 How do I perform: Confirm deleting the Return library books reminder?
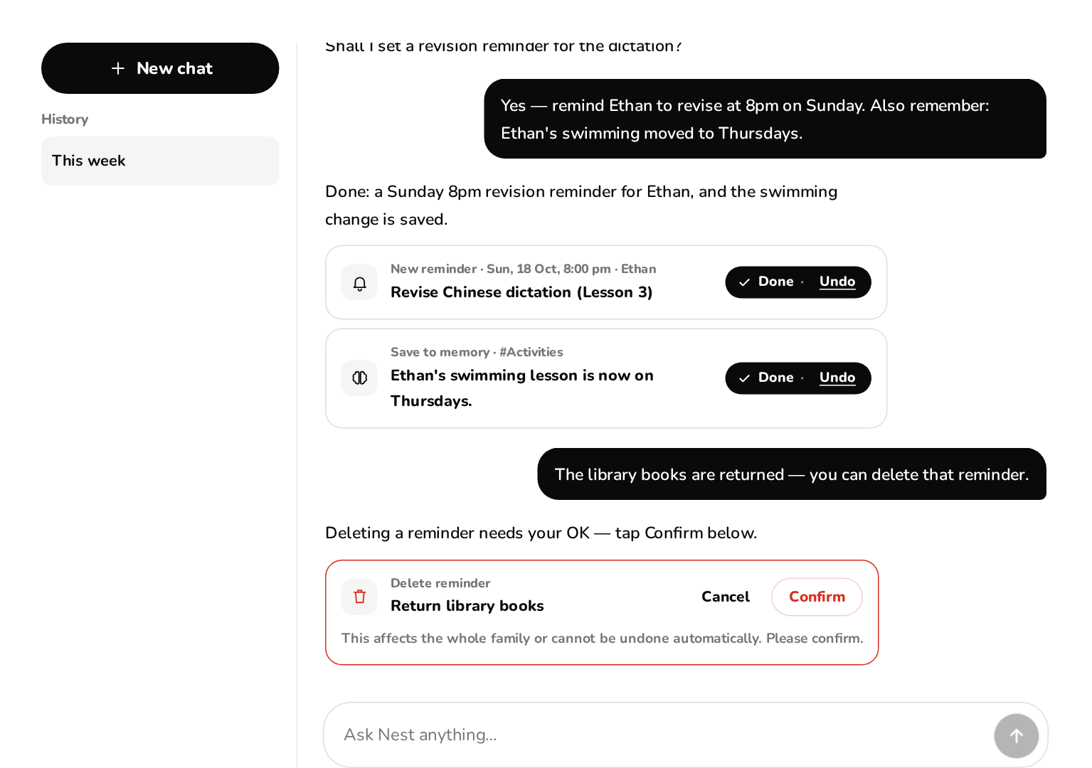click(817, 597)
